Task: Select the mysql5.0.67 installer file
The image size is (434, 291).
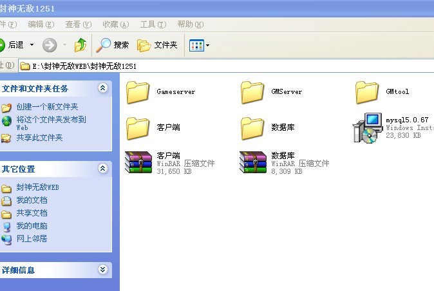Action: 368,127
